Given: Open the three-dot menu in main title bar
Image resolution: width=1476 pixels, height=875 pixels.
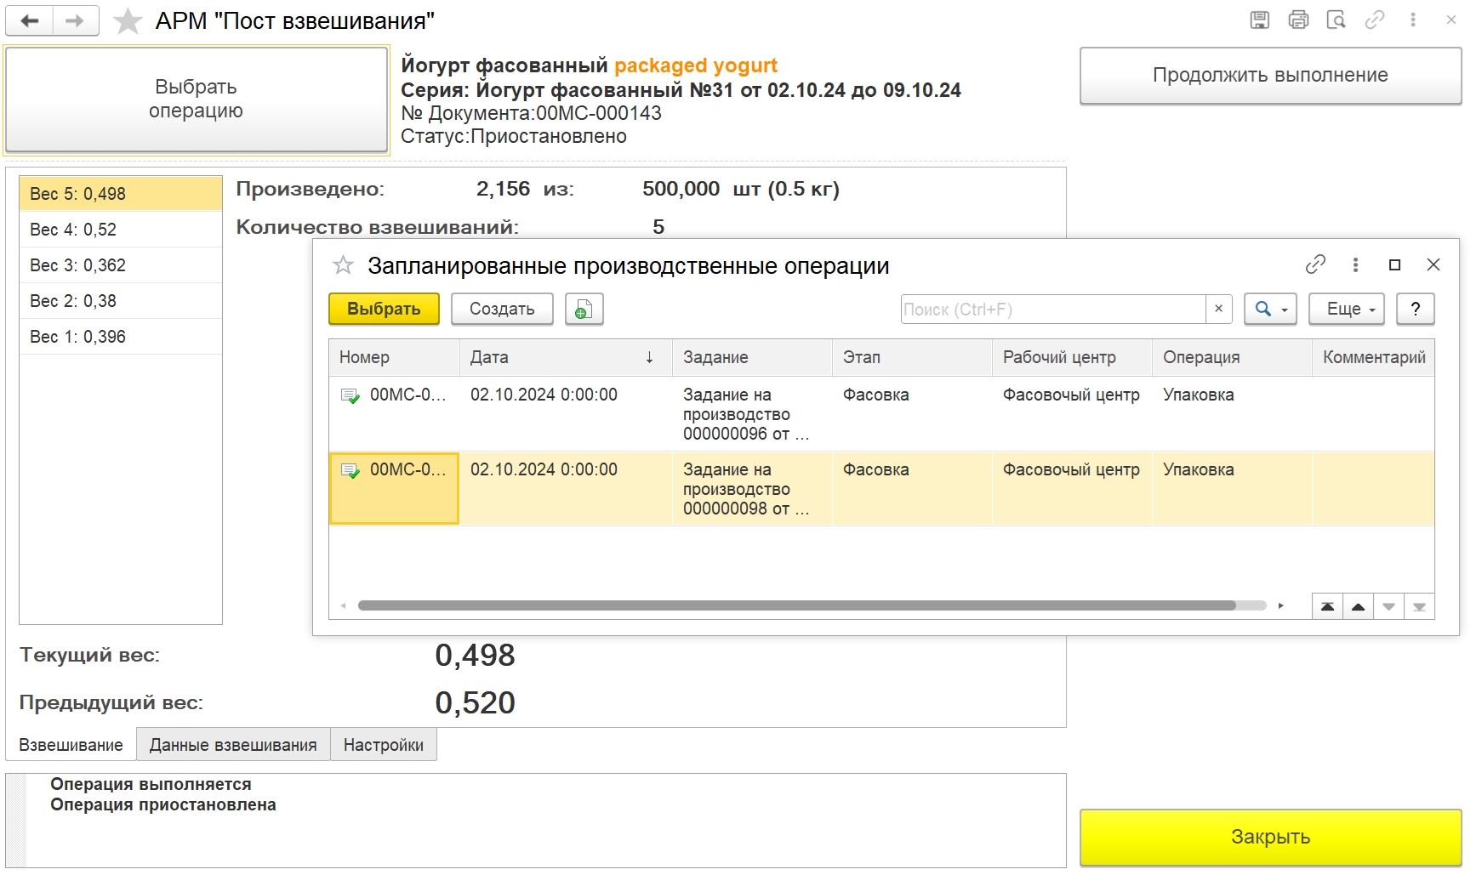Looking at the screenshot, I should pos(1413,20).
